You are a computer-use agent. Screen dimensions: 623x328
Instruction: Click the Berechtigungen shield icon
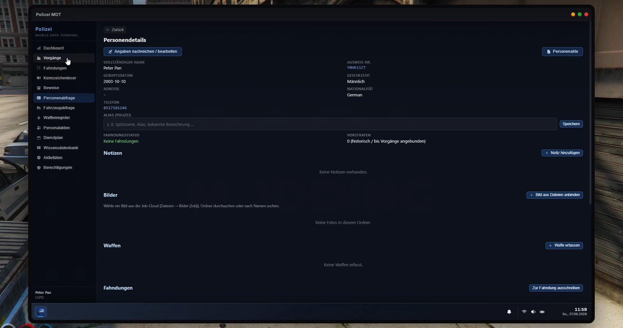[39, 168]
